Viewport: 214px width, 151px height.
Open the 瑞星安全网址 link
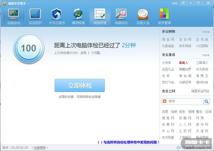click(200, 91)
